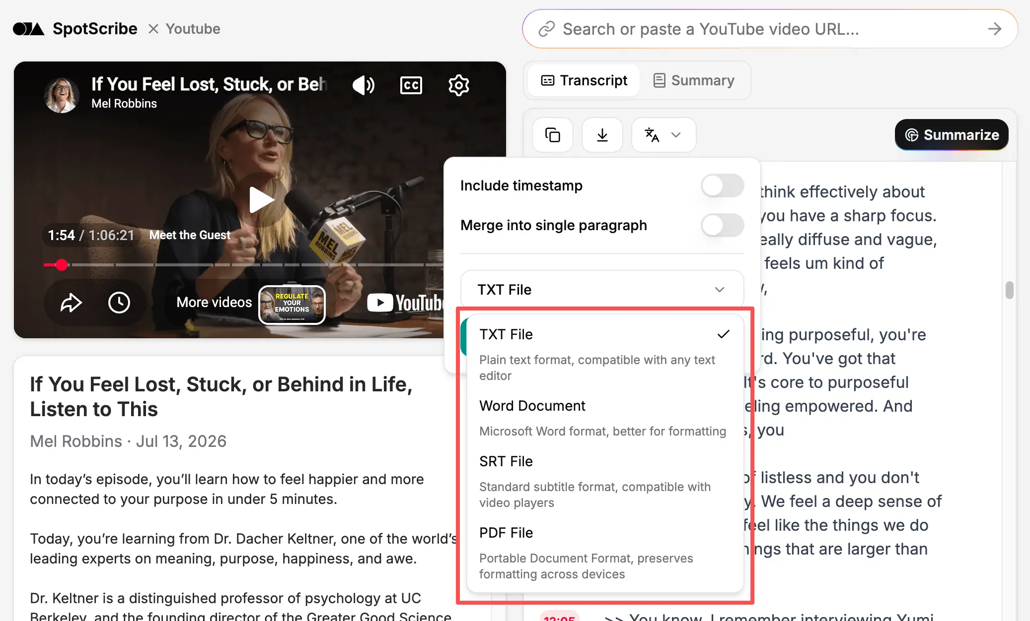Play the video
This screenshot has height=621, width=1030.
click(261, 200)
